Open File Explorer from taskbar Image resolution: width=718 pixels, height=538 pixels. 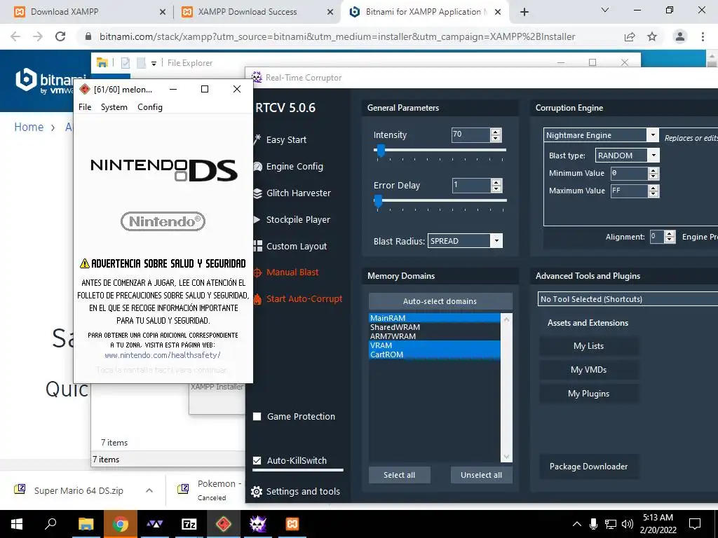pyautogui.click(x=86, y=524)
